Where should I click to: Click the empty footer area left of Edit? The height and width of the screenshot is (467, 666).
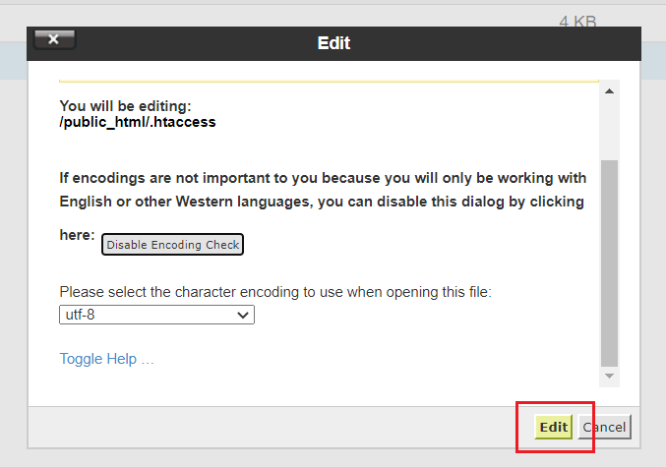coord(275,427)
